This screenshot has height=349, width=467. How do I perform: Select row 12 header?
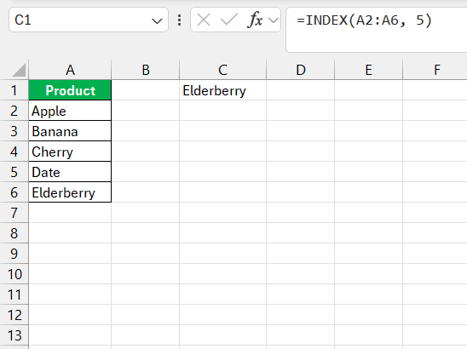(x=14, y=315)
